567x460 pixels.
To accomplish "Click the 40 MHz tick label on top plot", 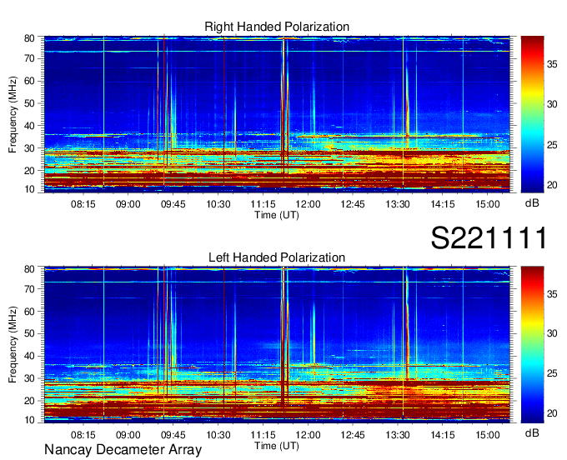I will [29, 126].
